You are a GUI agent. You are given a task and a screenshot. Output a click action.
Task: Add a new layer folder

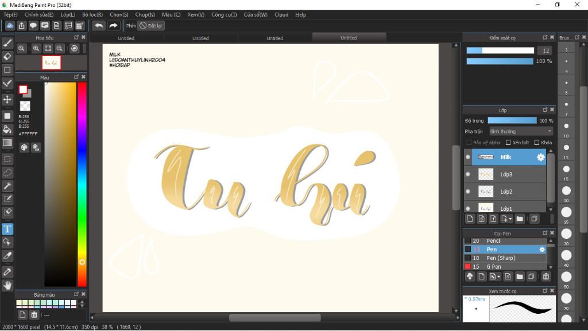click(x=519, y=218)
